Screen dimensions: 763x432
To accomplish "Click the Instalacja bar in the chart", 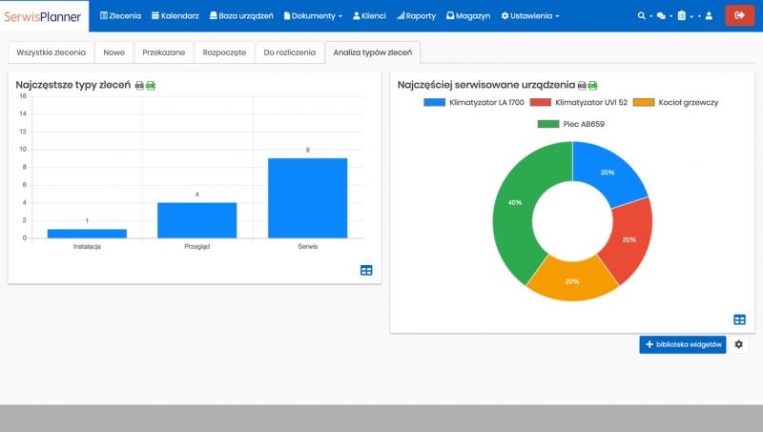I will coord(87,234).
